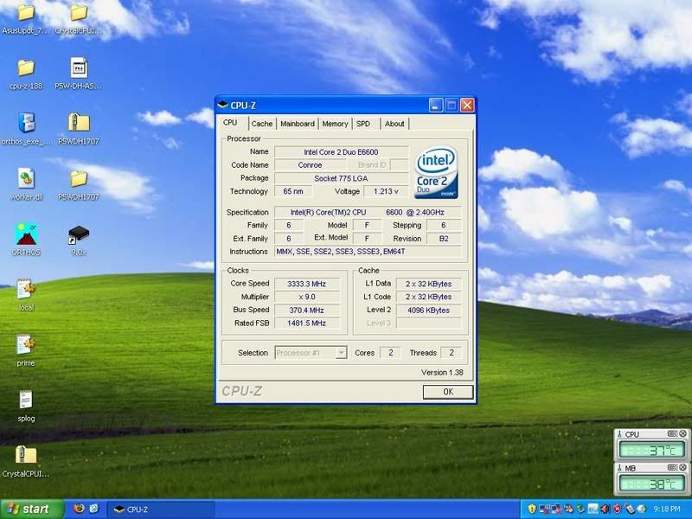Close the CPU temperature widget
Screen dimensions: 692x519
tap(682, 434)
